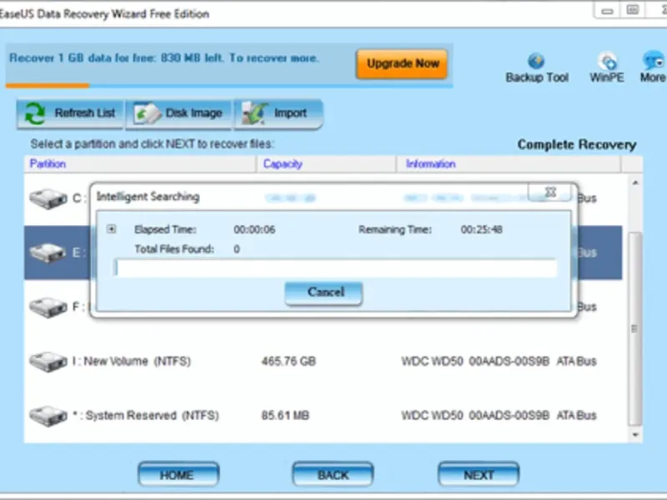Maximize the EaseUS window
This screenshot has width=667, height=500.
coord(633,11)
